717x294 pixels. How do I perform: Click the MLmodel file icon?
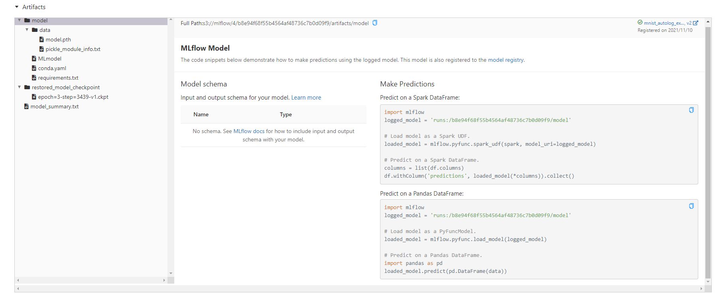(x=34, y=59)
